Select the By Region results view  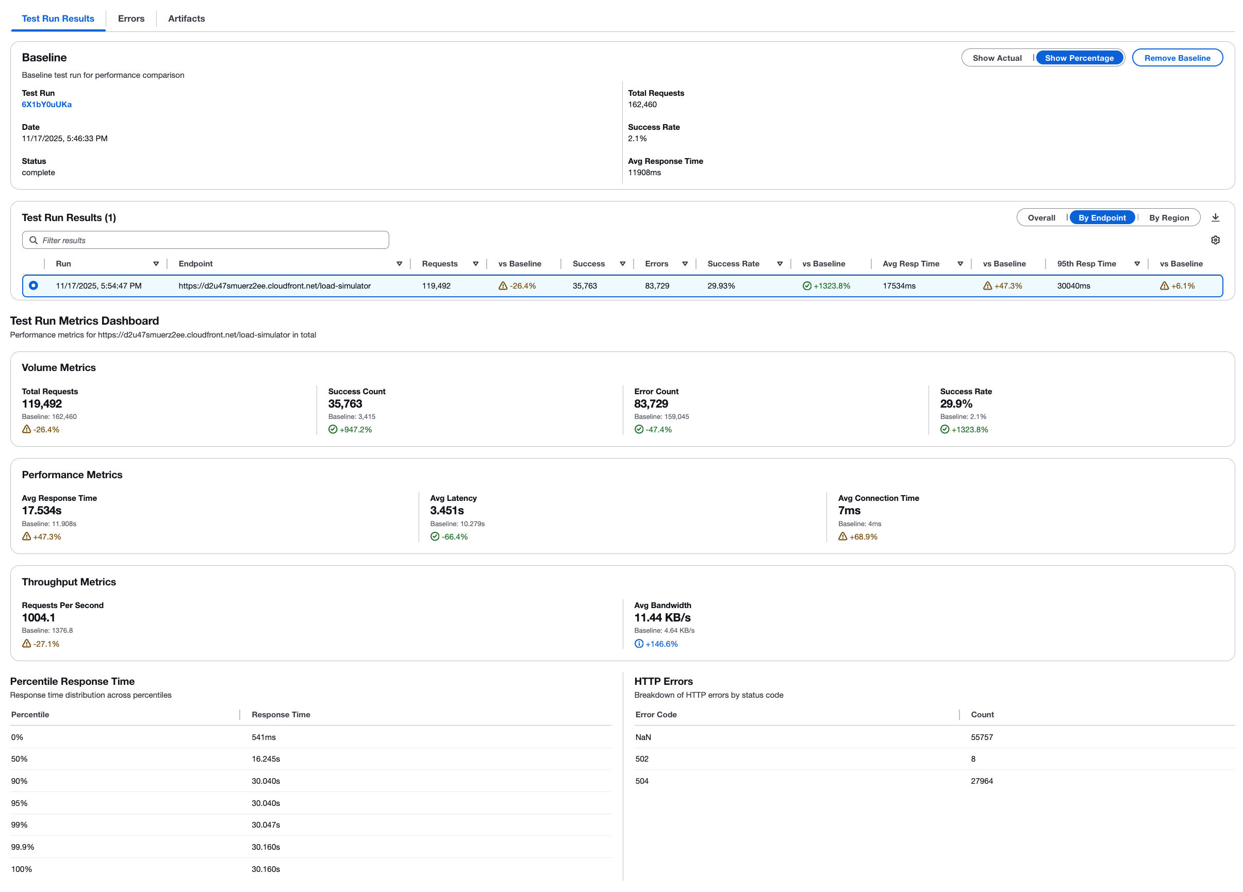coord(1169,217)
